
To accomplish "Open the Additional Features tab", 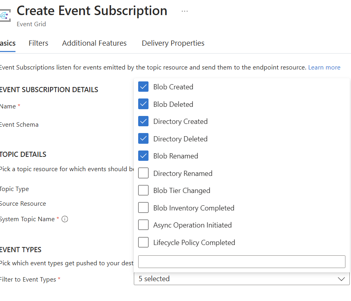I will 94,43.
